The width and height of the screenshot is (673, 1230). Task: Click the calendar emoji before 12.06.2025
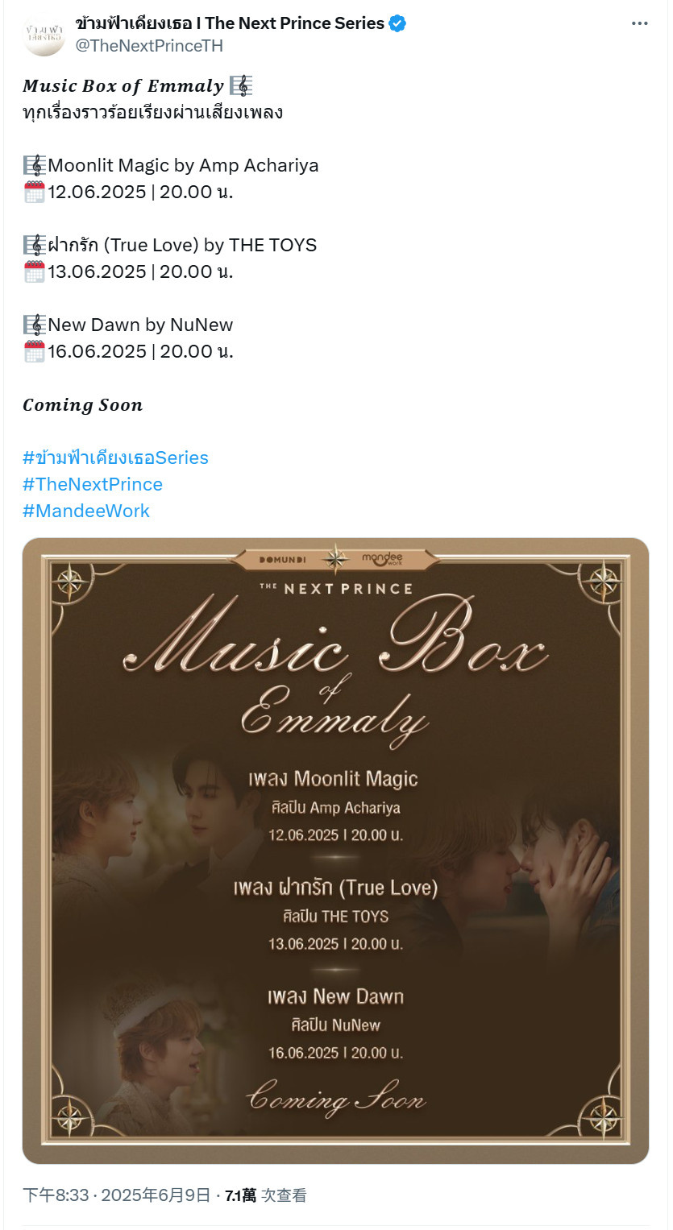[35, 192]
